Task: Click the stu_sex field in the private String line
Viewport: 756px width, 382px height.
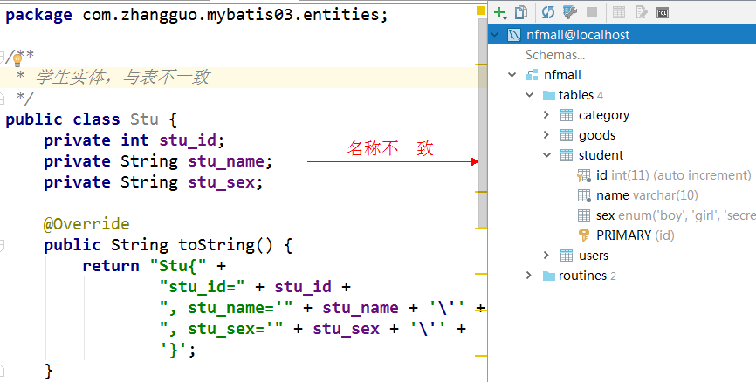Action: [222, 182]
